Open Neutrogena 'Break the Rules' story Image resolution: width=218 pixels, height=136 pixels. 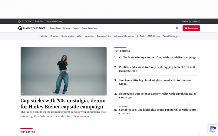(158, 95)
